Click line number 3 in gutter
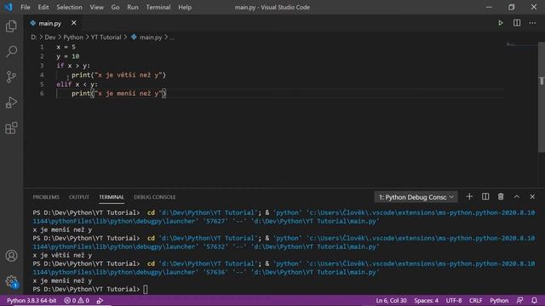 coord(42,65)
